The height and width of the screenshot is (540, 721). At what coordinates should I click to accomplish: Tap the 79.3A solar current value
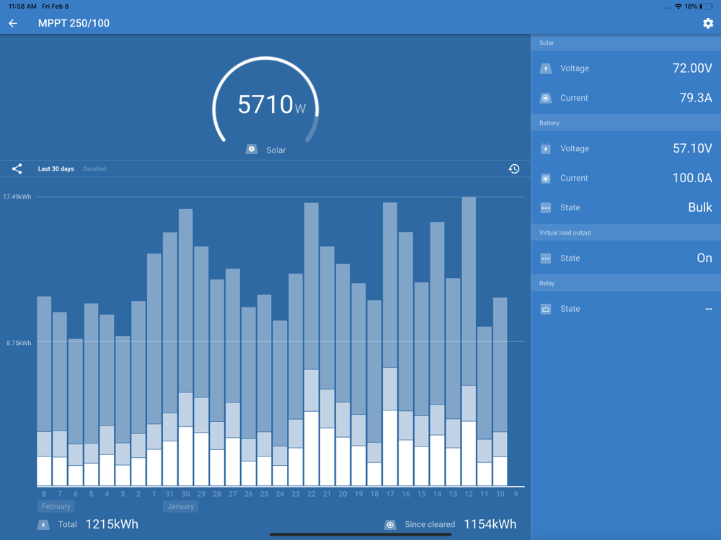point(696,98)
